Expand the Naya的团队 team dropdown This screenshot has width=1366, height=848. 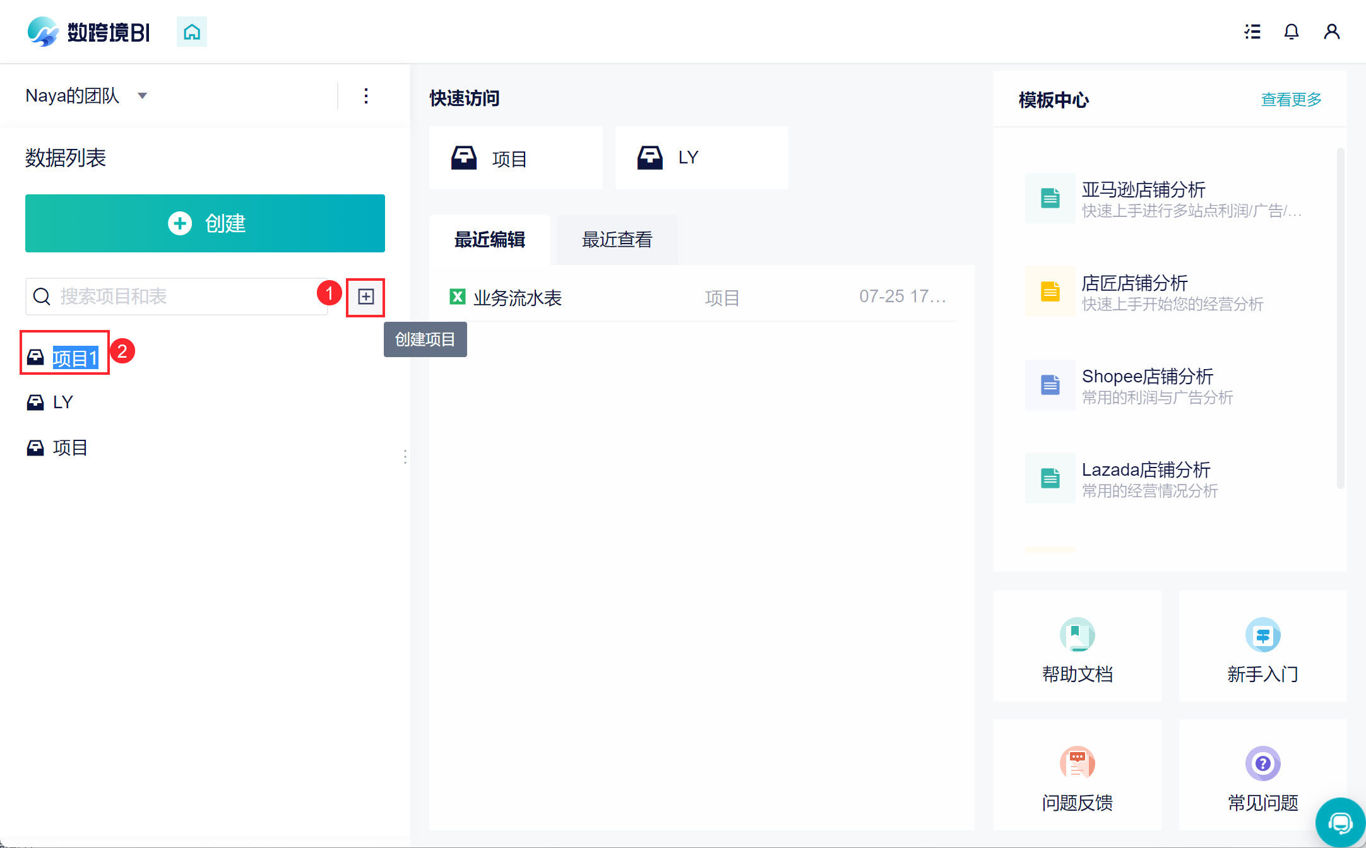click(x=143, y=96)
